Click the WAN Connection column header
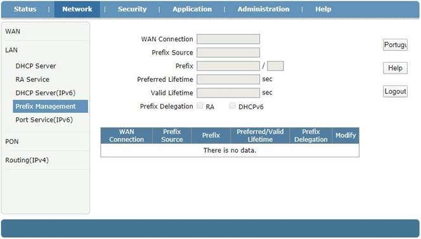Image resolution: width=421 pixels, height=239 pixels. pyautogui.click(x=126, y=136)
